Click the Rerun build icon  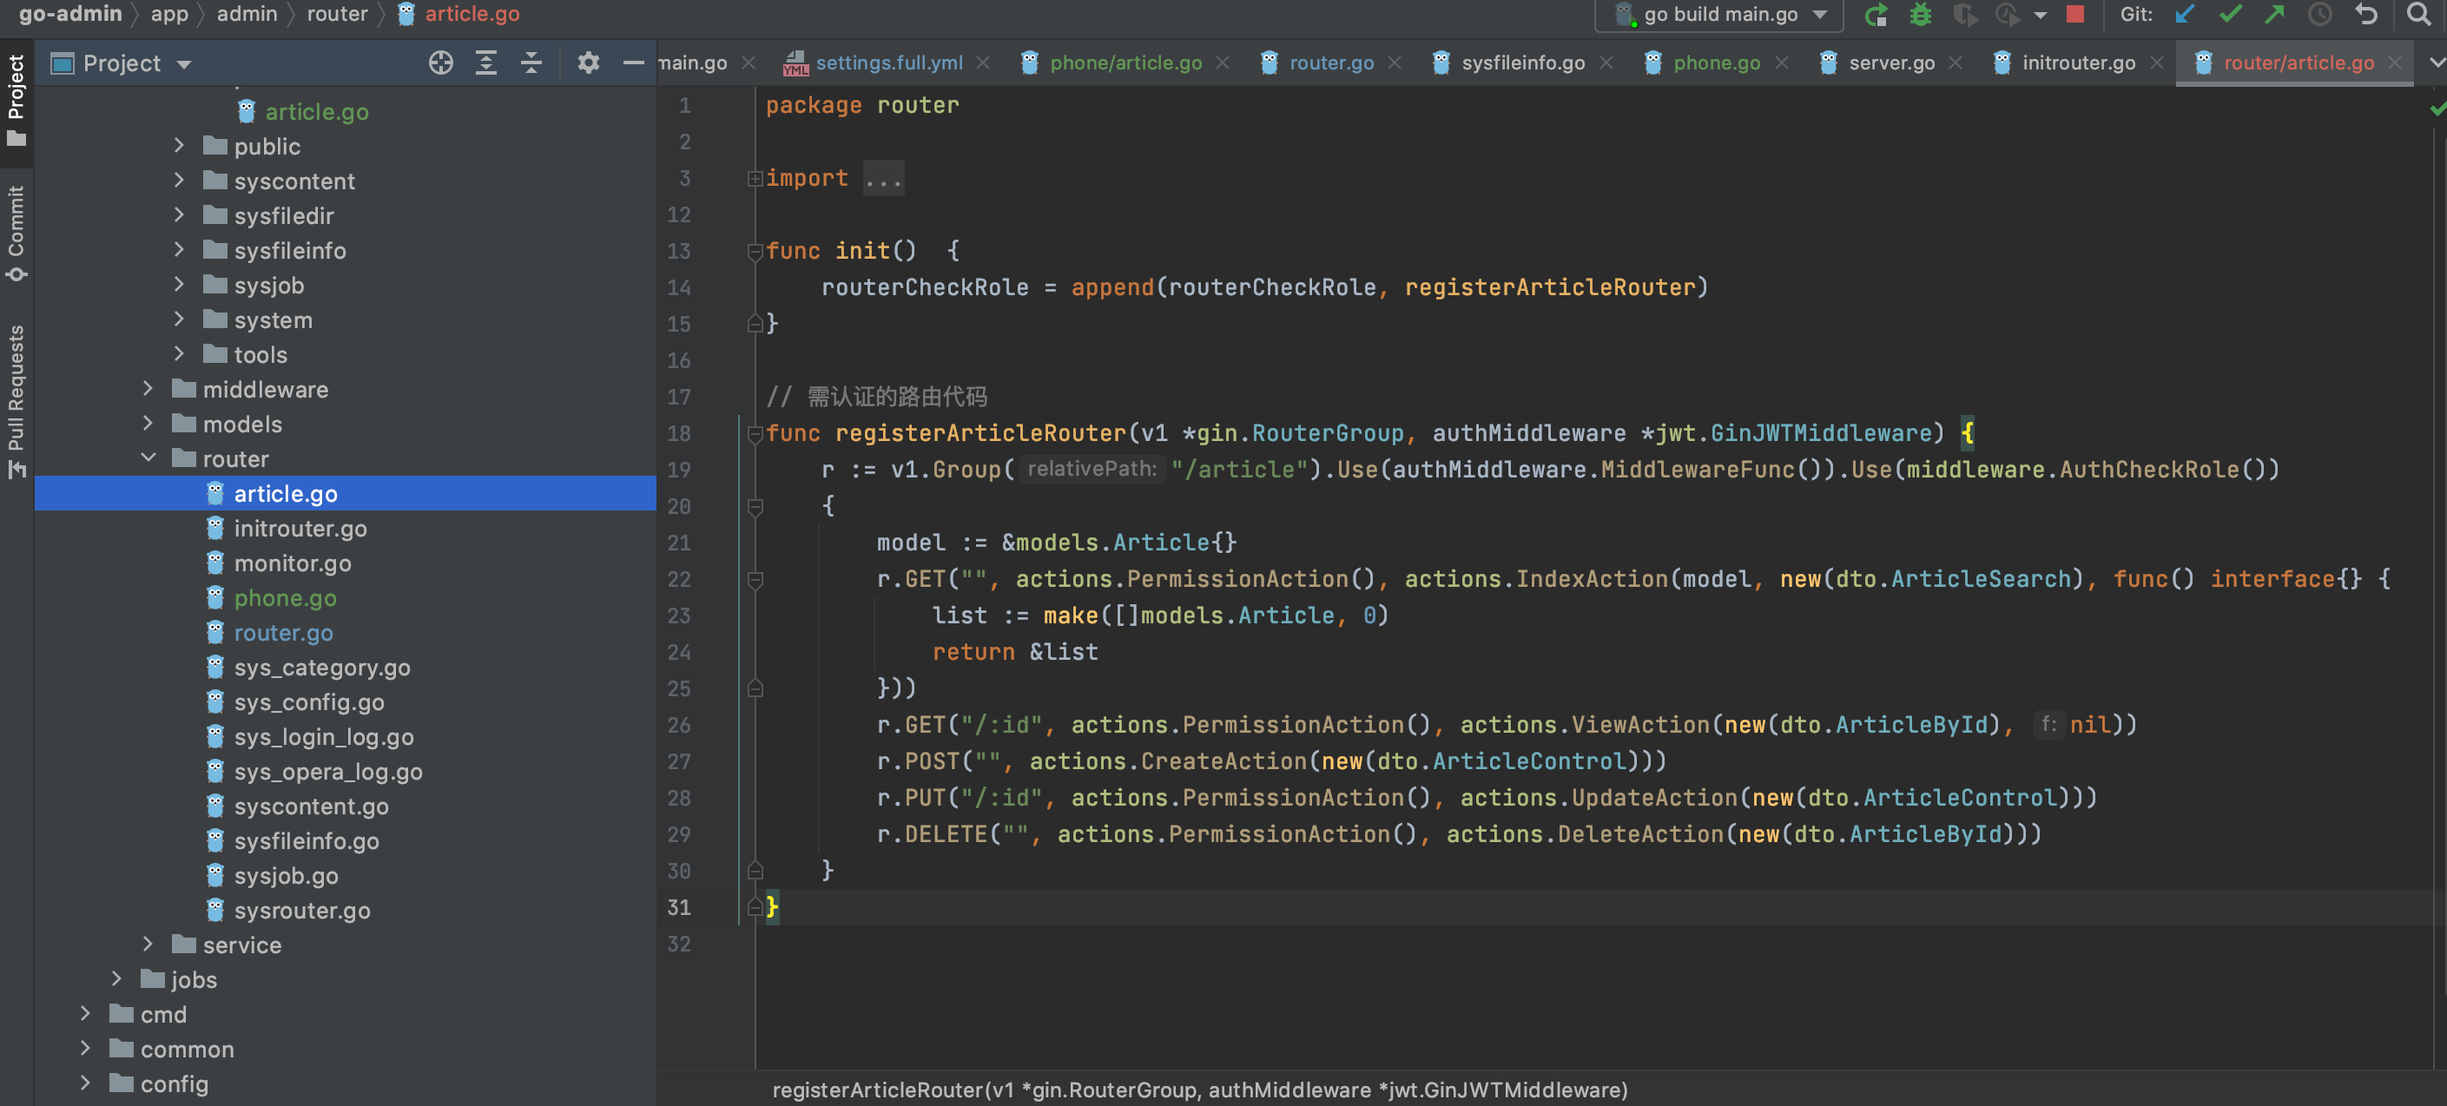pos(1875,15)
